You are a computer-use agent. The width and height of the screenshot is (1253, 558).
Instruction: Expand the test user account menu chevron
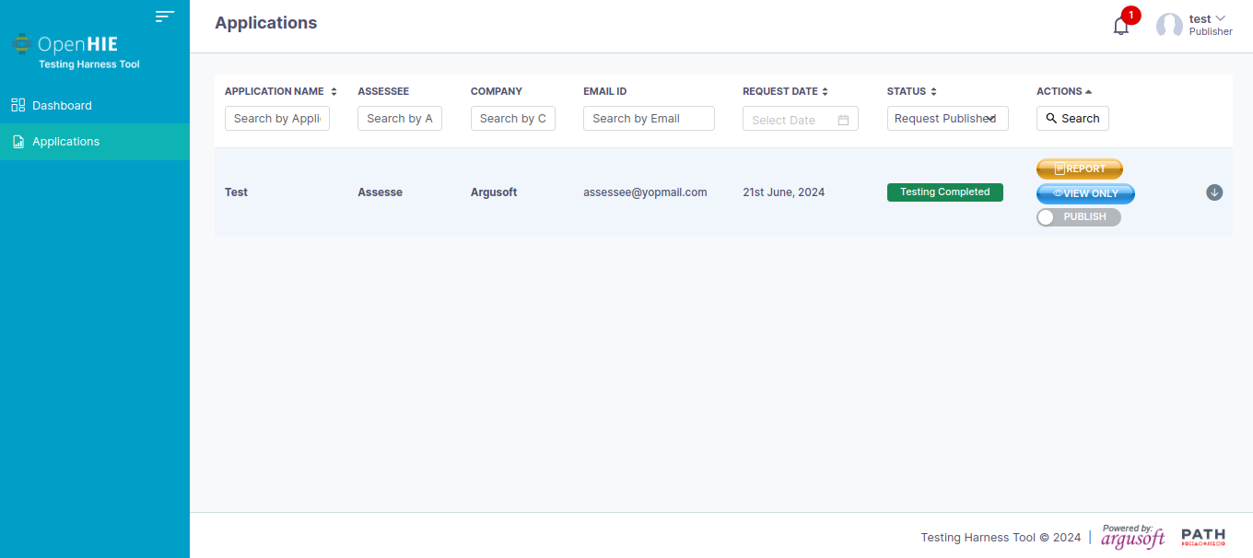click(1221, 18)
